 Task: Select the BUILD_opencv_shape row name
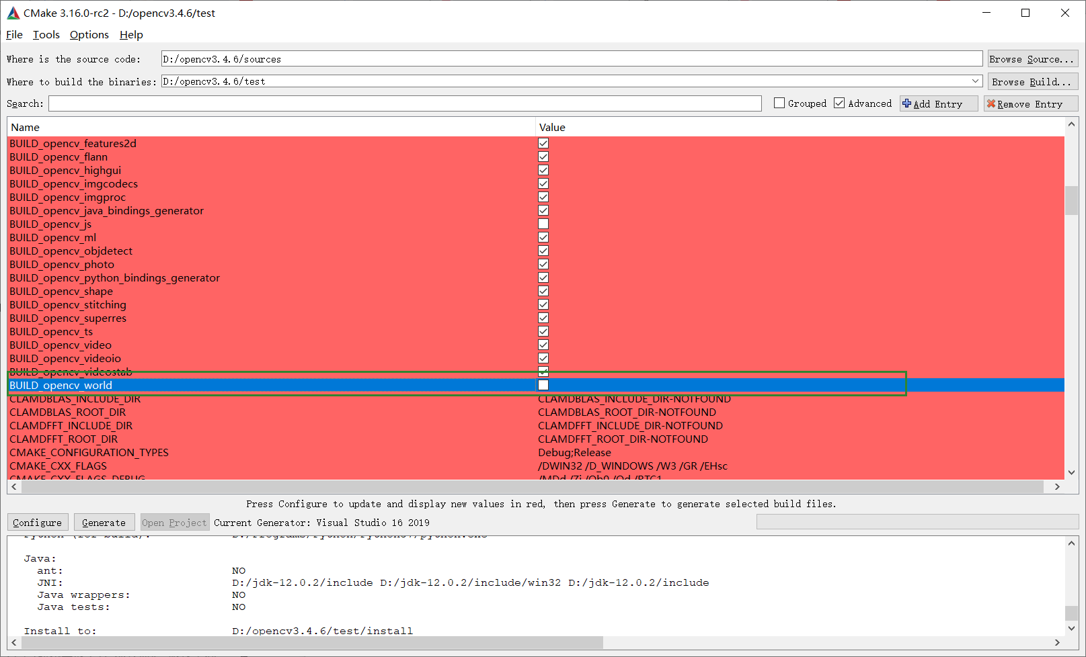click(61, 291)
